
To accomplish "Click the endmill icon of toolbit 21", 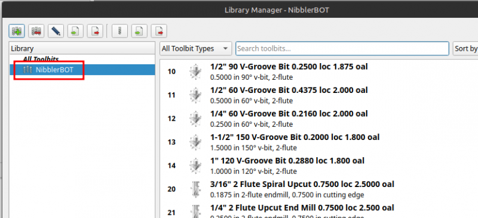I will point(195,212).
